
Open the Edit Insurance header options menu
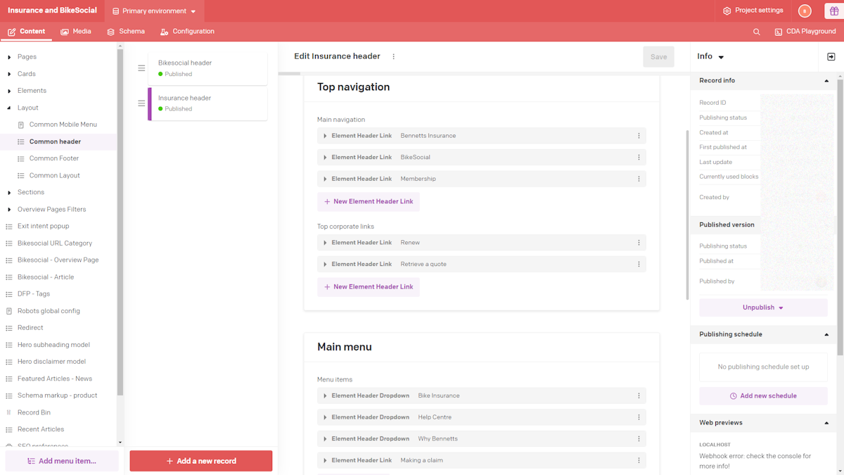(x=394, y=56)
